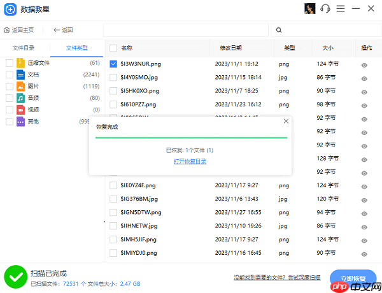Click the 压缩文件 folder icon
Screen dimensions: 382x293
[x=20, y=63]
